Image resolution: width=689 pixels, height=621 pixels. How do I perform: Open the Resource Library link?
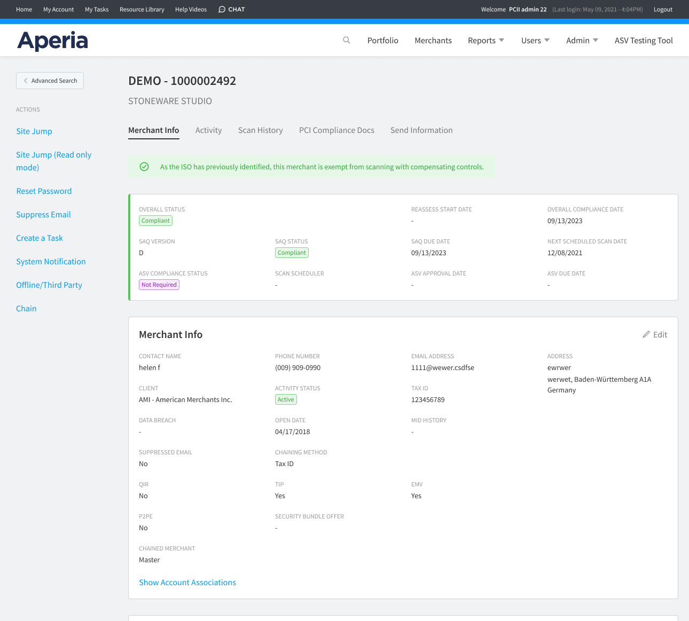click(x=142, y=10)
